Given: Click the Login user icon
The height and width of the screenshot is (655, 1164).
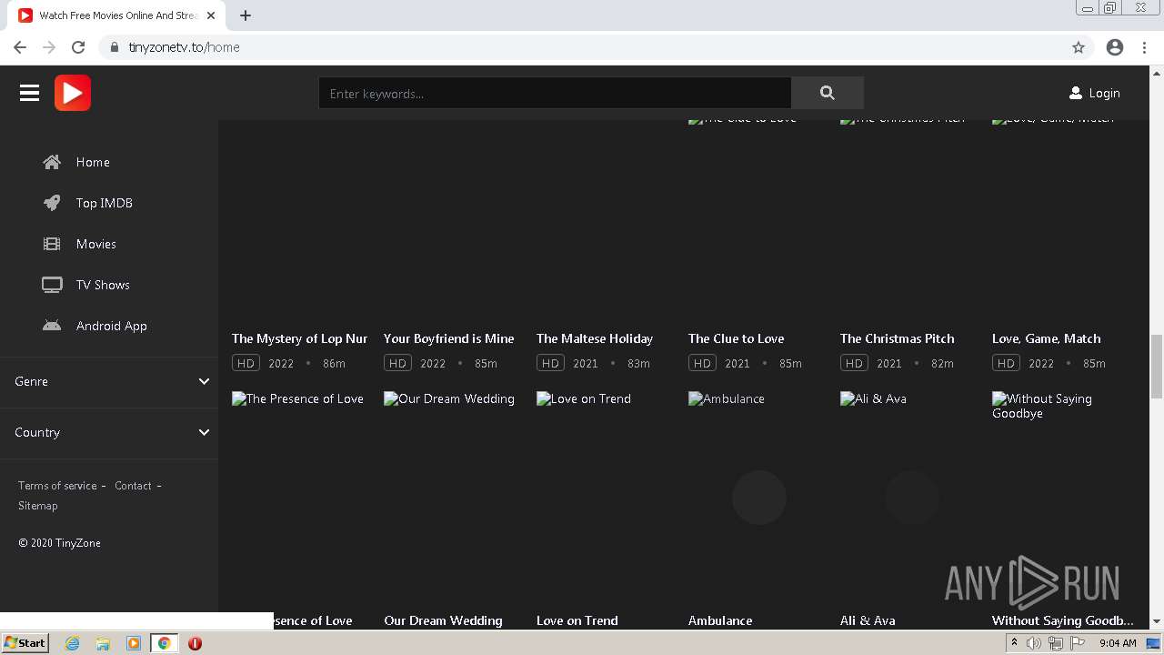Looking at the screenshot, I should 1076,93.
